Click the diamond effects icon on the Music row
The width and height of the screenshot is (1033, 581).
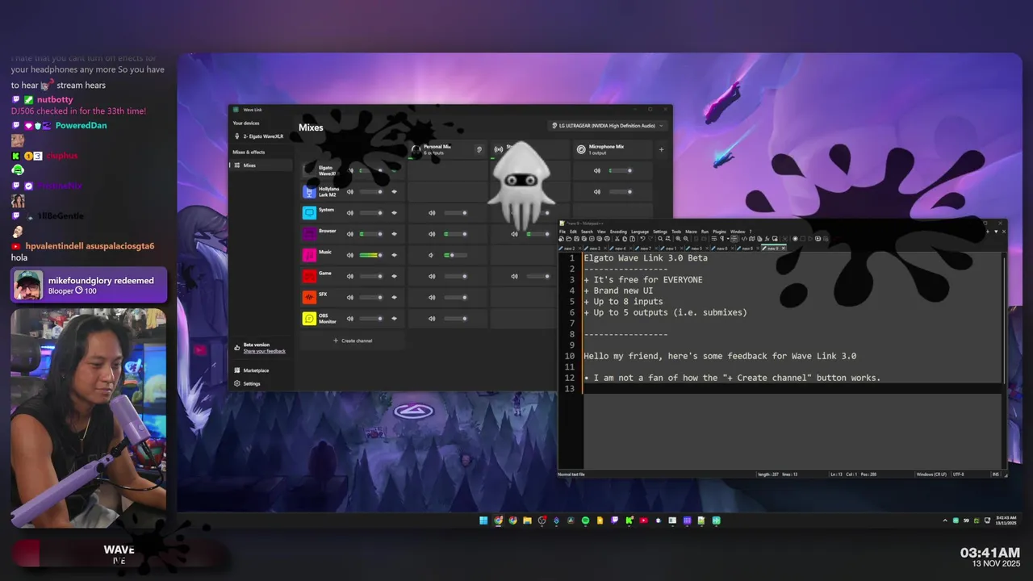(x=395, y=254)
